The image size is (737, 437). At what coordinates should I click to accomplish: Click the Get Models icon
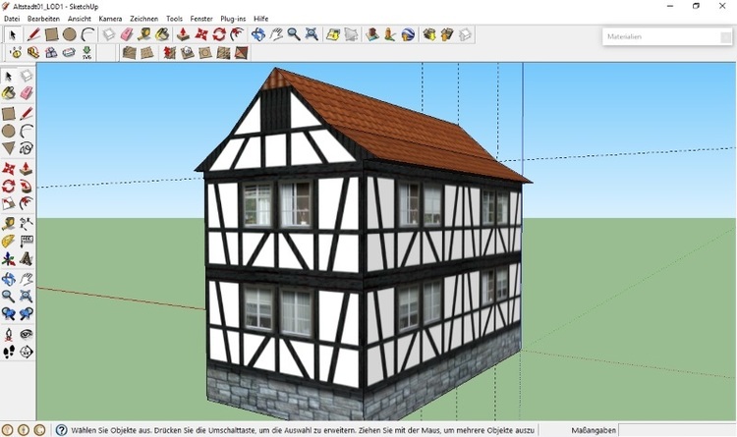click(429, 34)
